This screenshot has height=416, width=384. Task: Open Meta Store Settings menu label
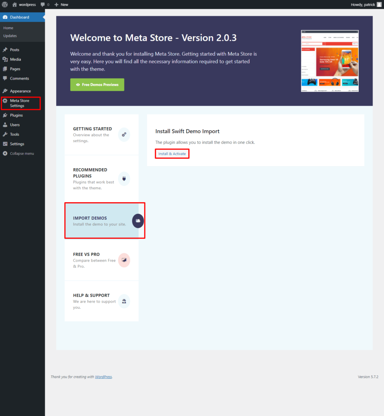20,103
